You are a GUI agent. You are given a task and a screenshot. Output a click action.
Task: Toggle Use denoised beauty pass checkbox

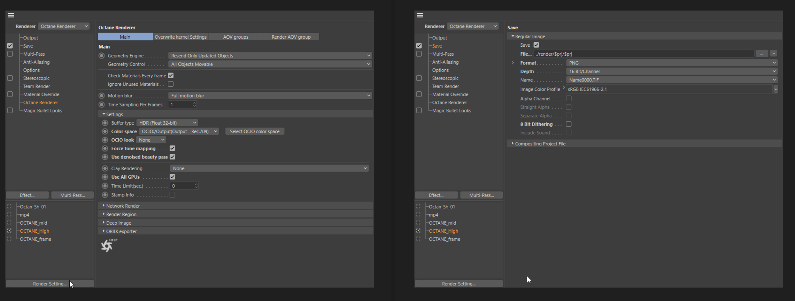172,157
